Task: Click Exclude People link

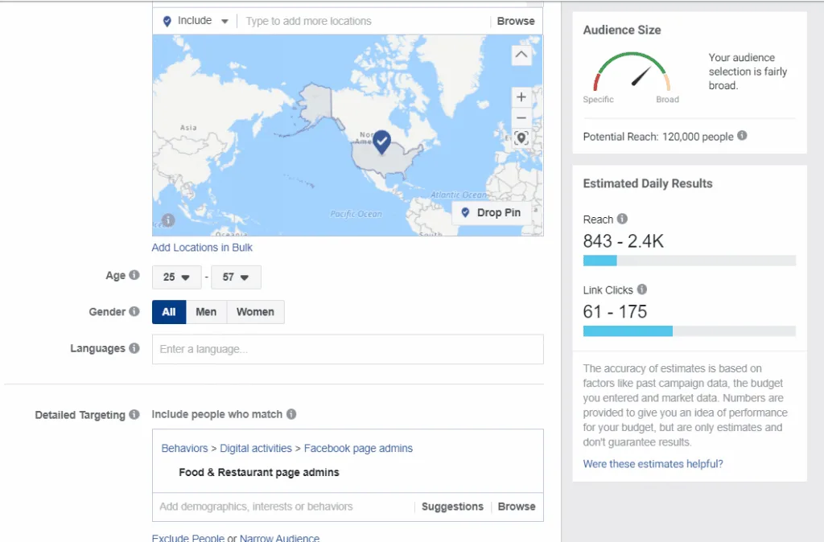Action: point(187,538)
